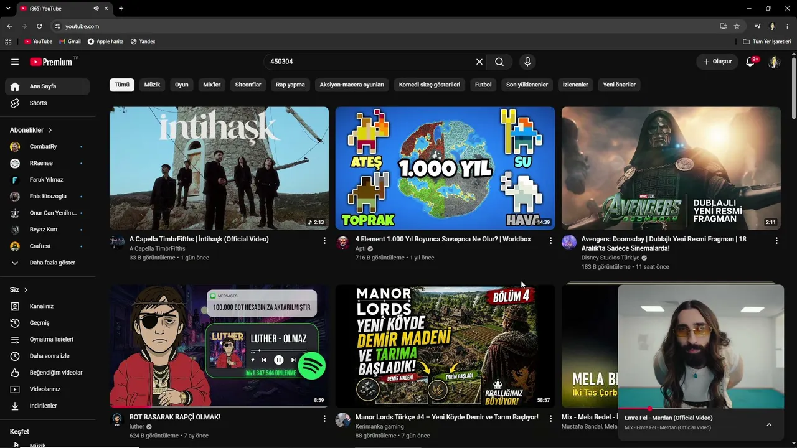This screenshot has width=797, height=448.
Task: Open Geçmiş watch history
Action: (x=47, y=323)
